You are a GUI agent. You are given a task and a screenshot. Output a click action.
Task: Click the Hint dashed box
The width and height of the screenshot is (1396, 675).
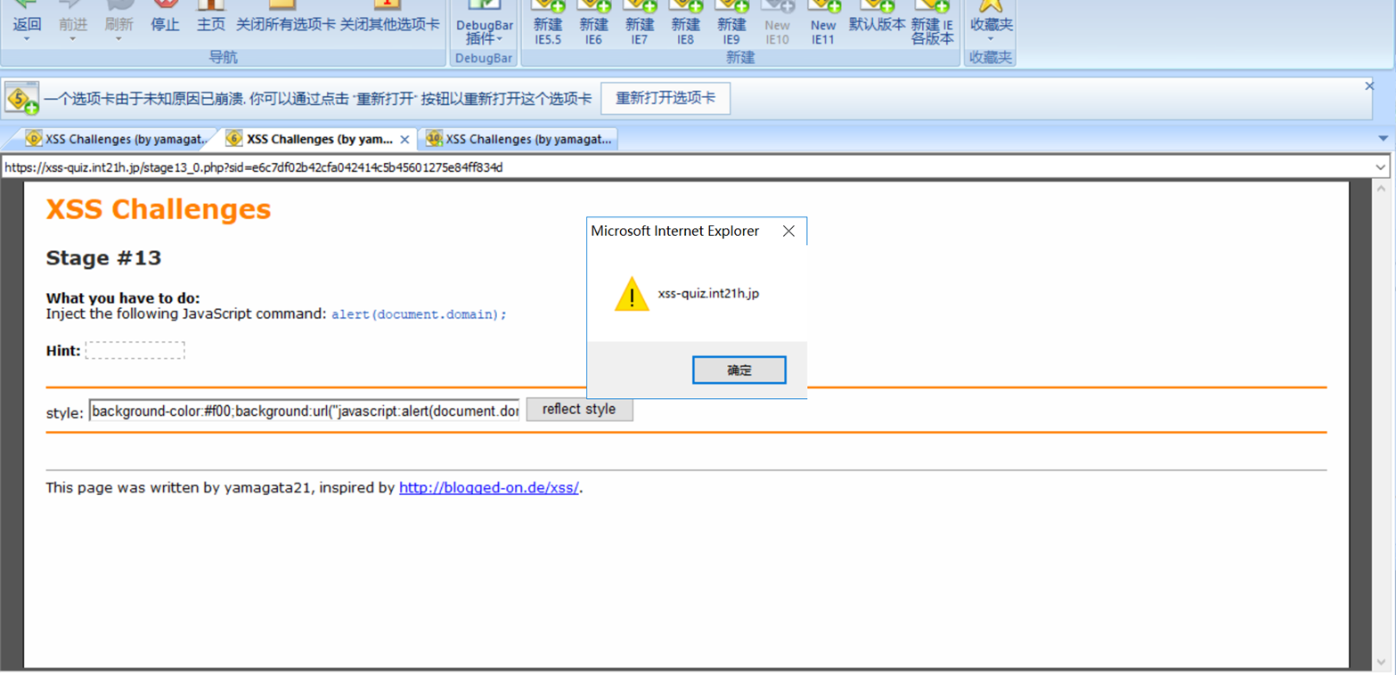point(135,351)
